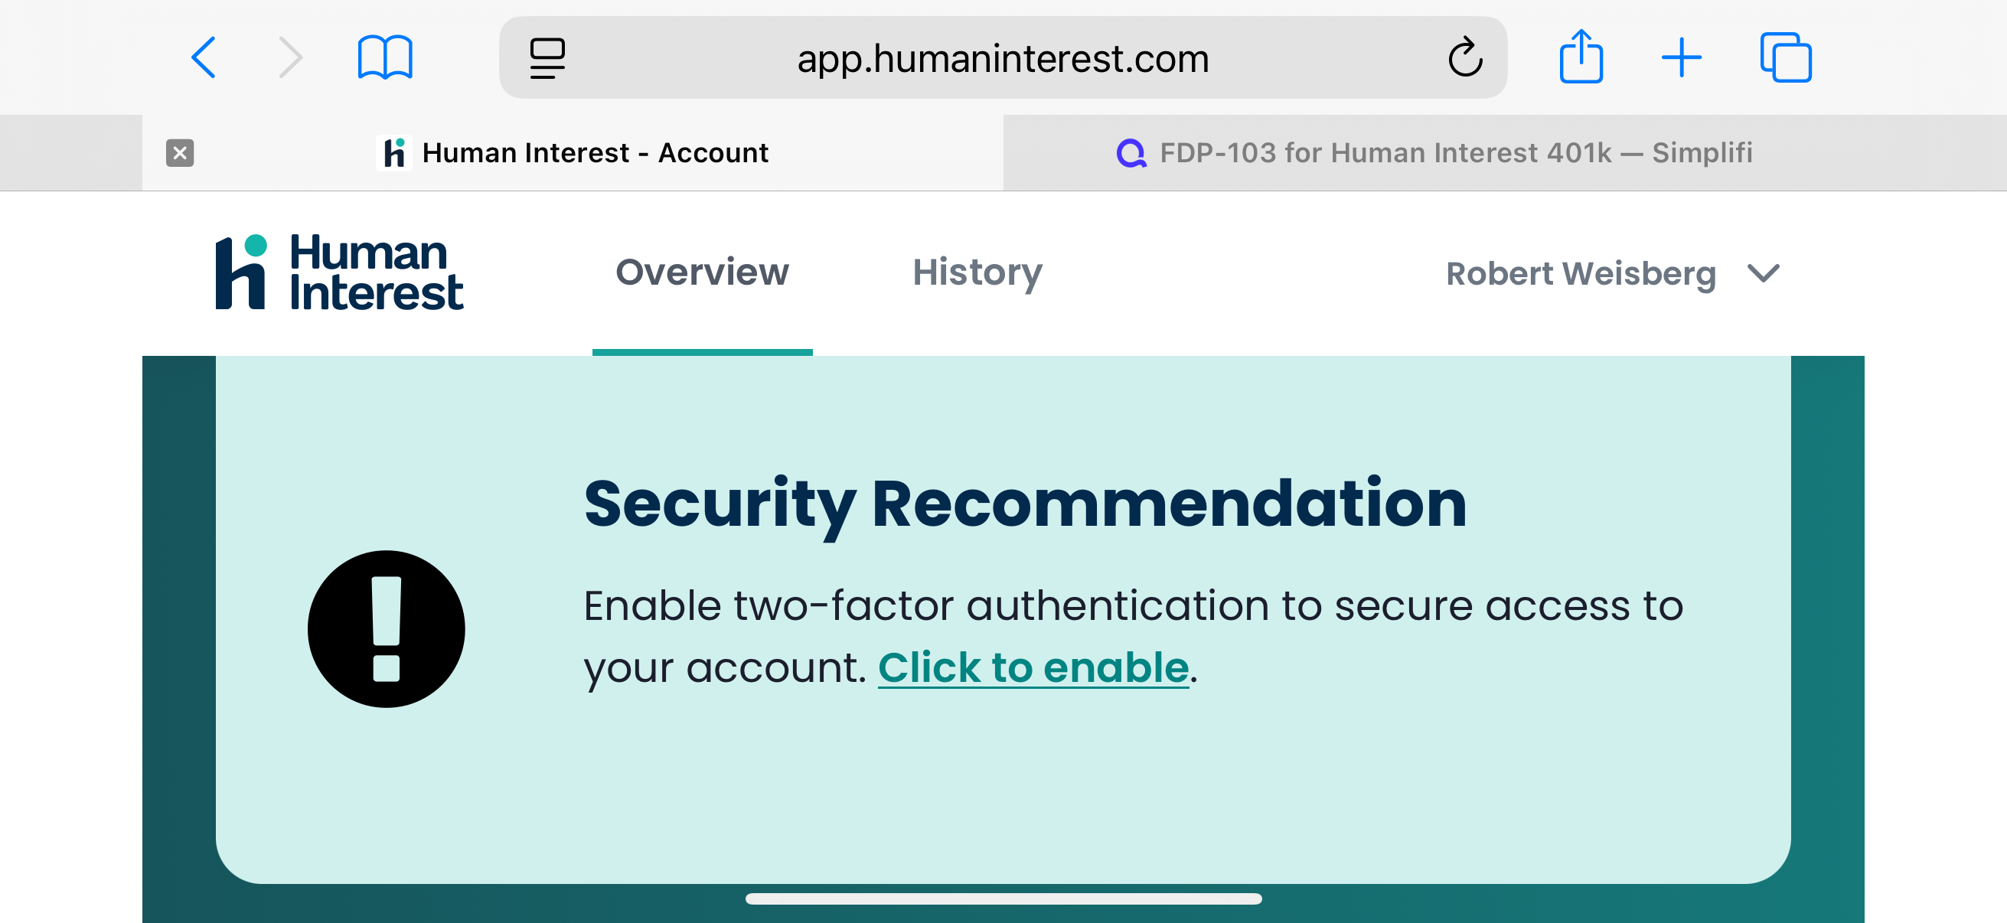
Task: Add a new tab with plus icon
Action: click(x=1682, y=57)
